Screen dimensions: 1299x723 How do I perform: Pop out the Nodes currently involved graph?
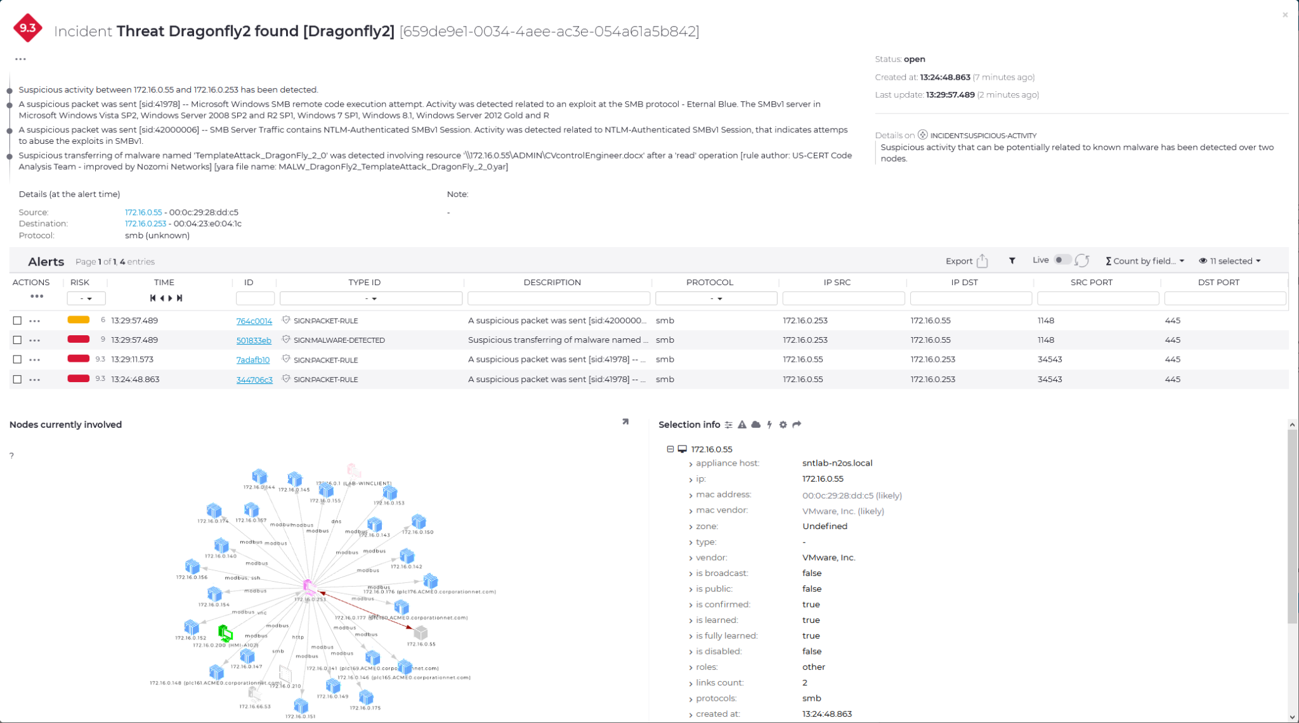[625, 421]
